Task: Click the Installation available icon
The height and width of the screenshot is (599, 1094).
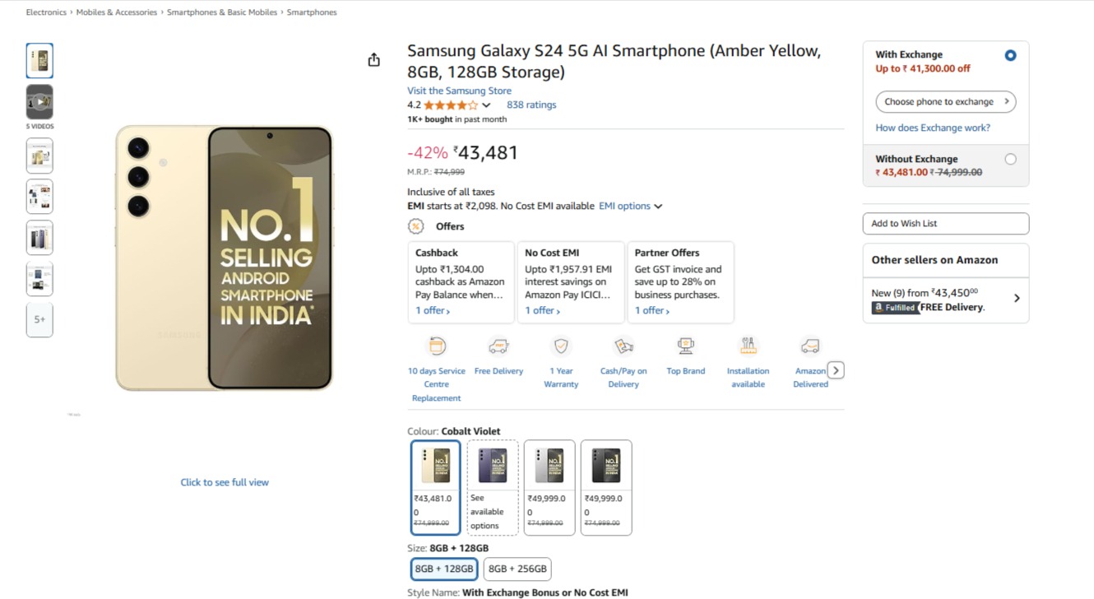Action: (748, 346)
